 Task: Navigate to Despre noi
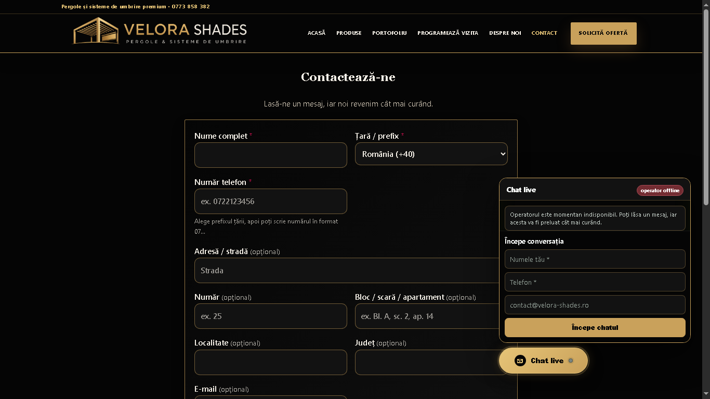(505, 33)
